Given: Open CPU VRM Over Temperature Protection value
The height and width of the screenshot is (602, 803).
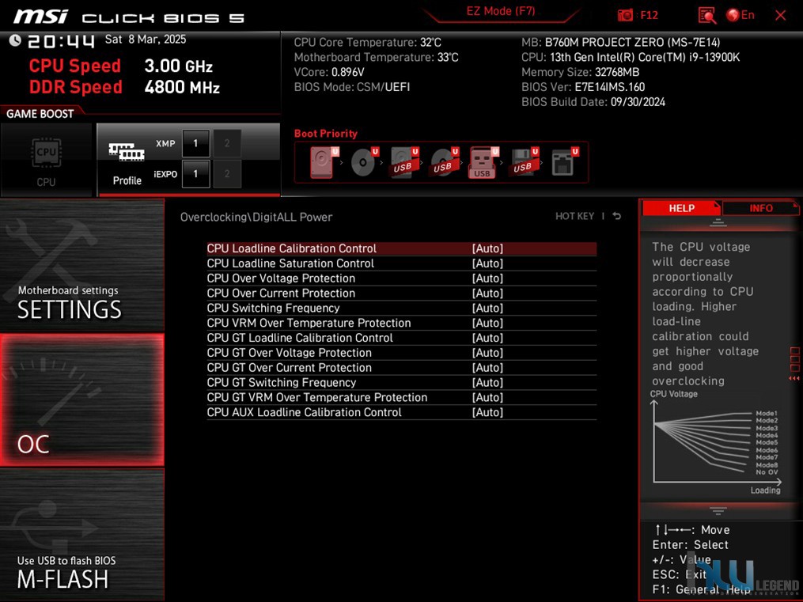Looking at the screenshot, I should pyautogui.click(x=487, y=323).
